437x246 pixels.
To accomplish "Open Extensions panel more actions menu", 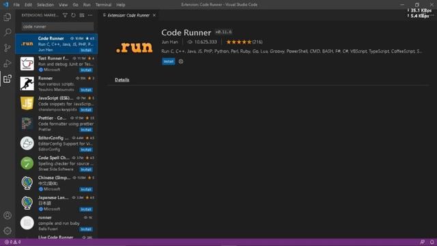I will click(90, 15).
